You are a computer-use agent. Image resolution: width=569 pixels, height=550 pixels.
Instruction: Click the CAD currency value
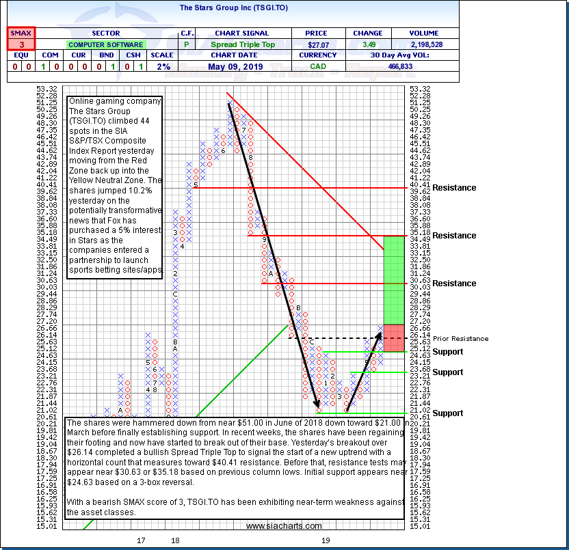pos(317,66)
